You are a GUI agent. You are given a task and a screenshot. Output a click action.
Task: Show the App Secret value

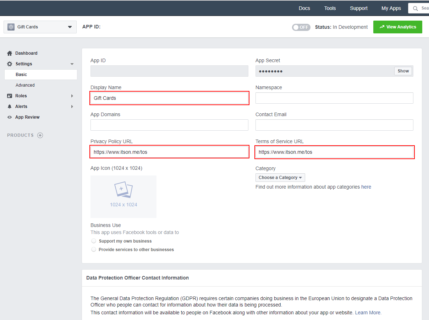point(403,71)
